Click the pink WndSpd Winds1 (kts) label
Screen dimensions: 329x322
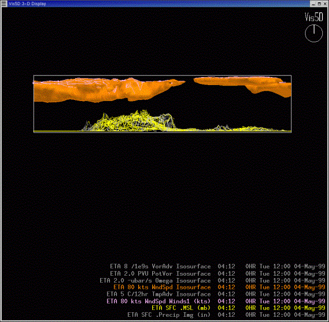[158, 301]
